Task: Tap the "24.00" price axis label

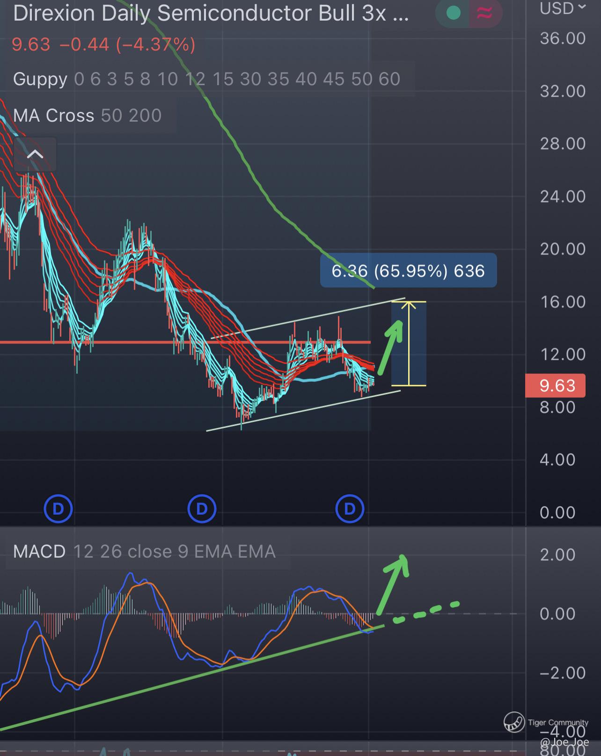Action: pyautogui.click(x=563, y=196)
